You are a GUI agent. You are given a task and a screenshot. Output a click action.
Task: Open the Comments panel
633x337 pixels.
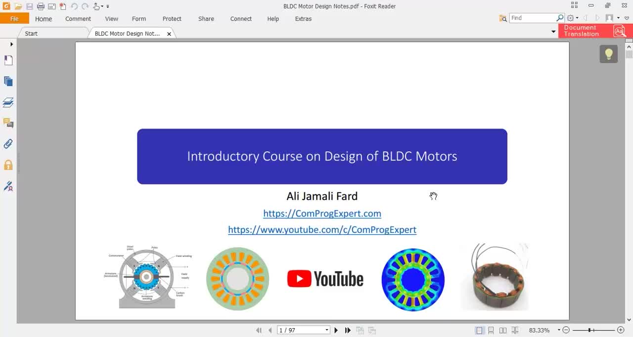coord(8,123)
